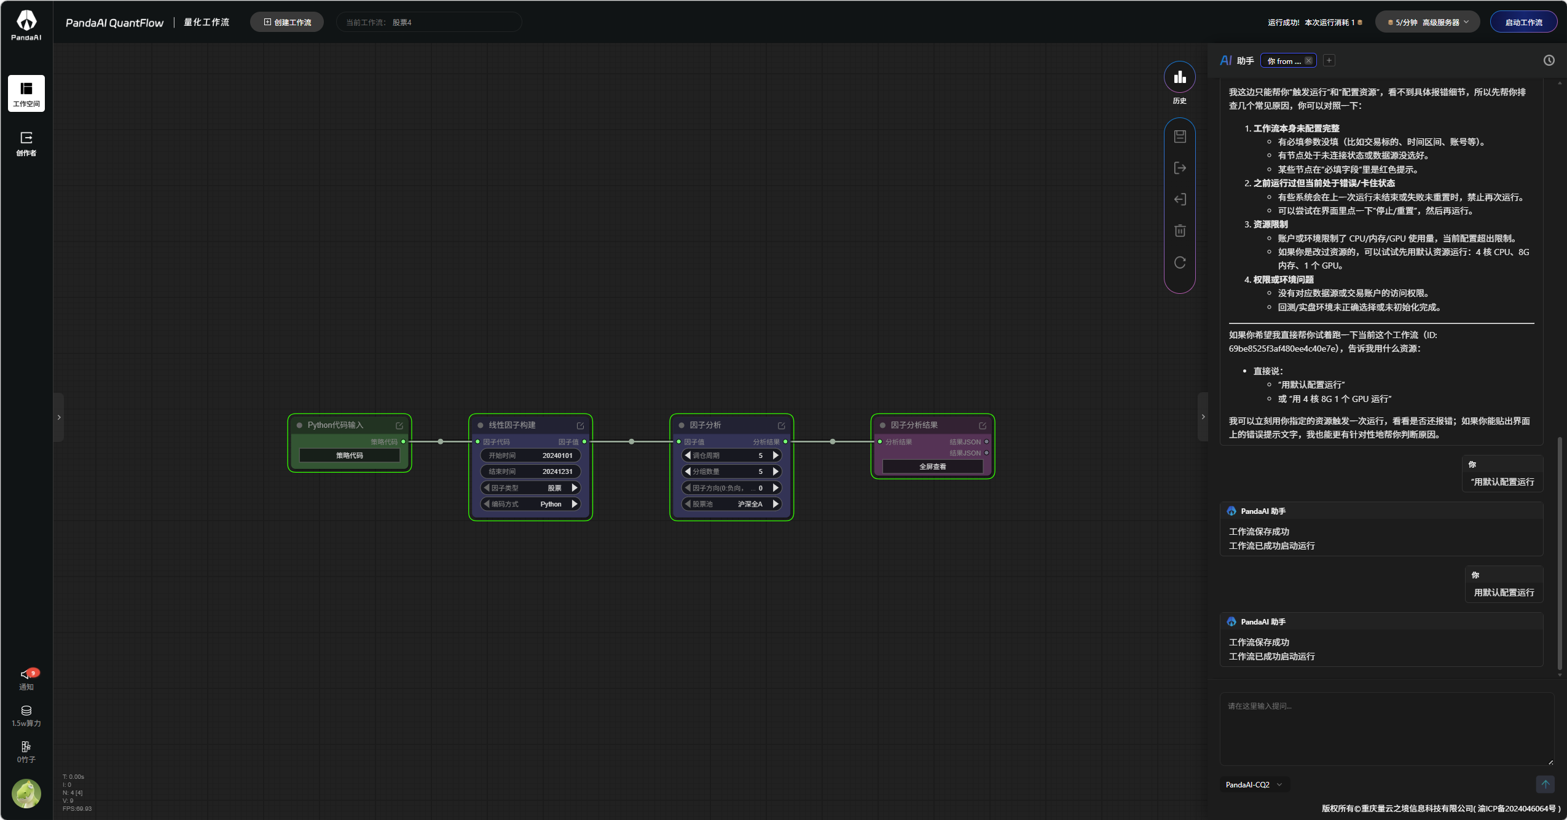The width and height of the screenshot is (1567, 820).
Task: Open edit icon on 因子分析 node
Action: tap(782, 425)
